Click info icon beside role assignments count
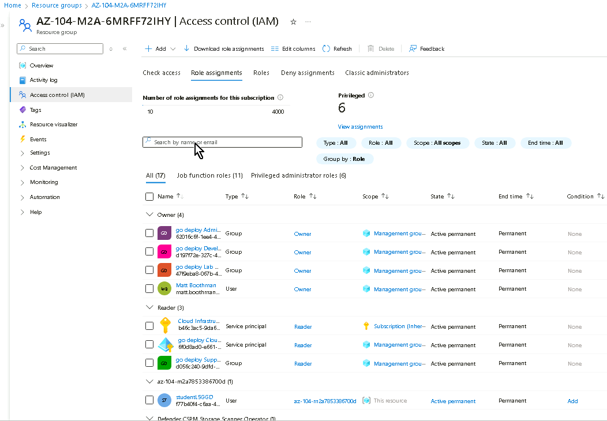The height and width of the screenshot is (421, 607). tap(280, 97)
